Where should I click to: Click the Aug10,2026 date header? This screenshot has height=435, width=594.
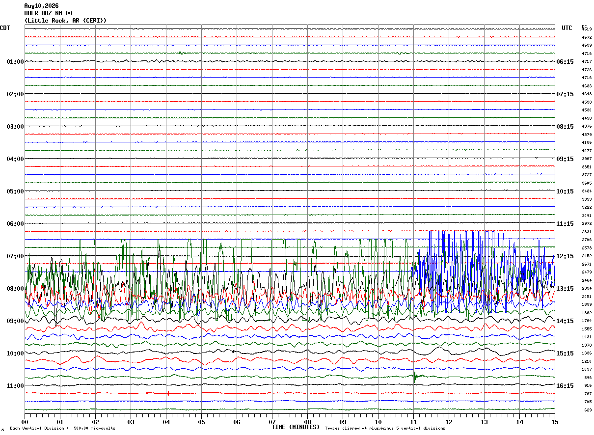click(x=41, y=6)
